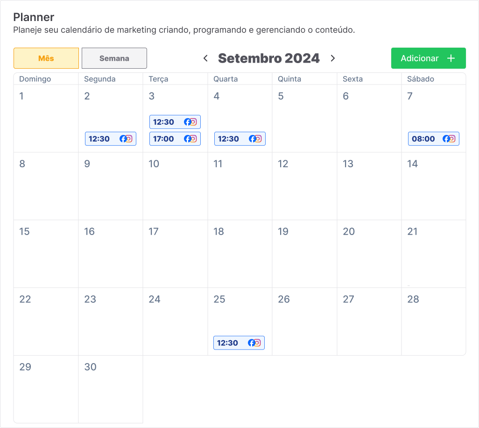Open the 12:30 post on September 25
Screen dimensions: 479x428
click(229, 343)
